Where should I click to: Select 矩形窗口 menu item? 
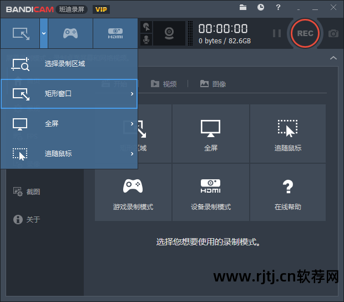point(69,94)
